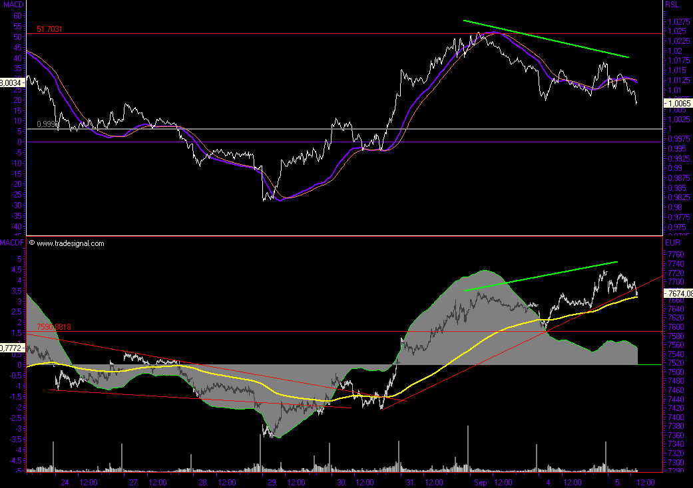Select the 7674,08 current price tag
The height and width of the screenshot is (488, 693).
[679, 293]
